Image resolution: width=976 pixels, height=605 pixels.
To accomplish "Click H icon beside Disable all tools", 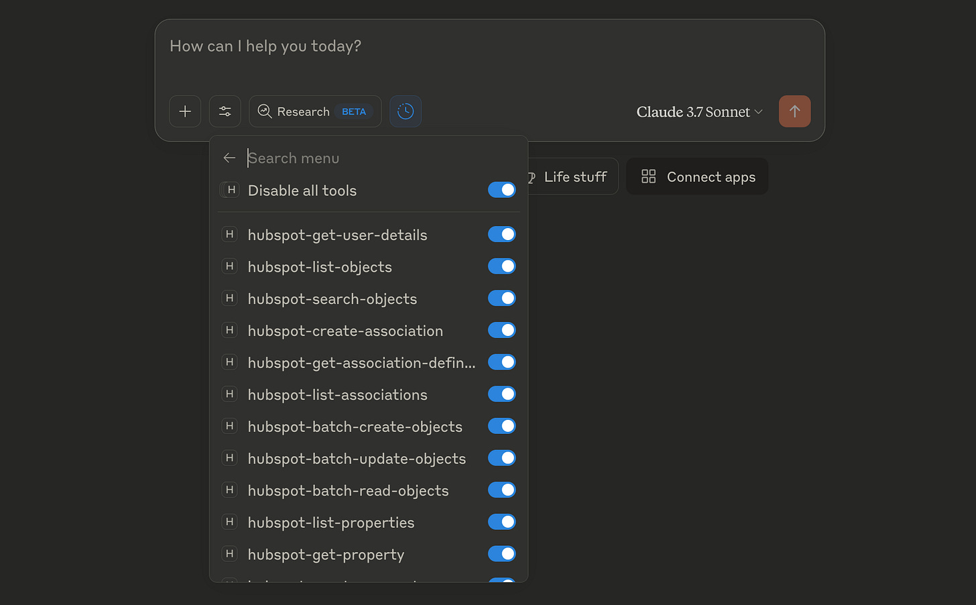I will pyautogui.click(x=231, y=190).
